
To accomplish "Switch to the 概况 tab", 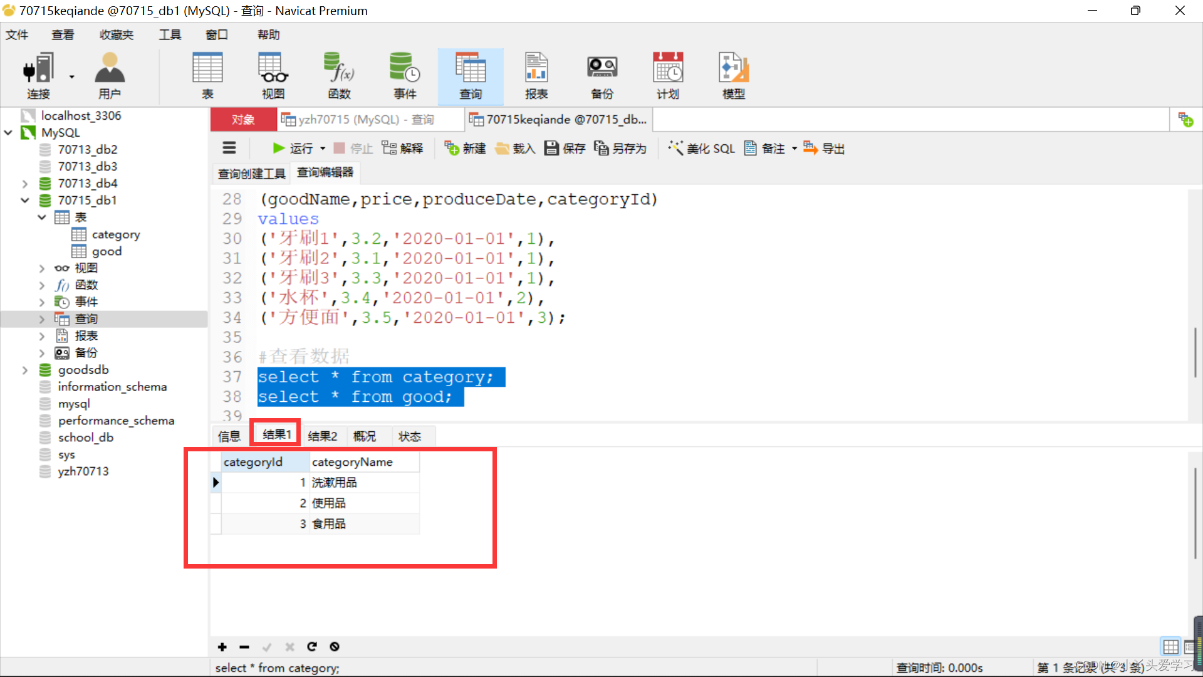I will [x=365, y=436].
